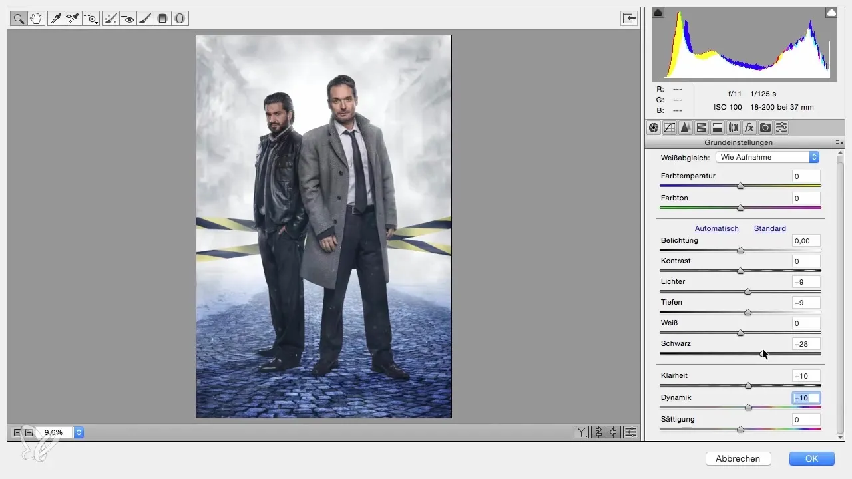Select the Targeted Adjustment tool
The image size is (852, 479).
(90, 19)
